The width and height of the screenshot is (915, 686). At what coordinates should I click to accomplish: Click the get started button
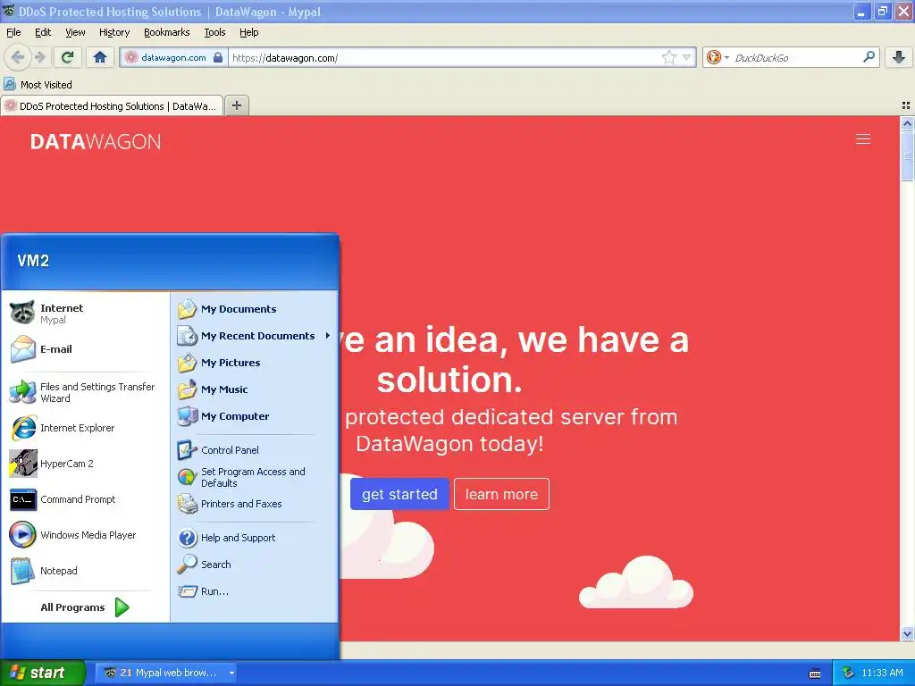click(x=399, y=494)
